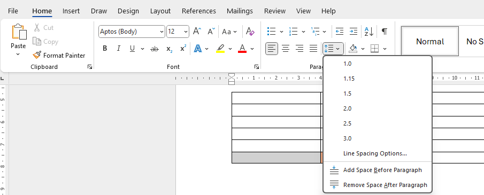
Task: Open the highlight color dropdown arrow
Action: 230,49
